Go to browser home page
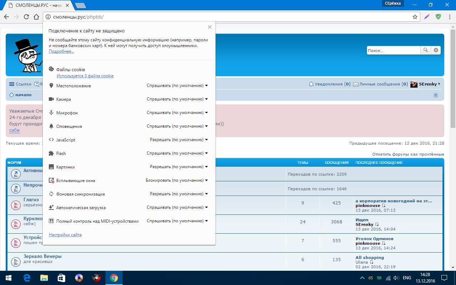Screen dimensions: 456x285 tap(36, 17)
